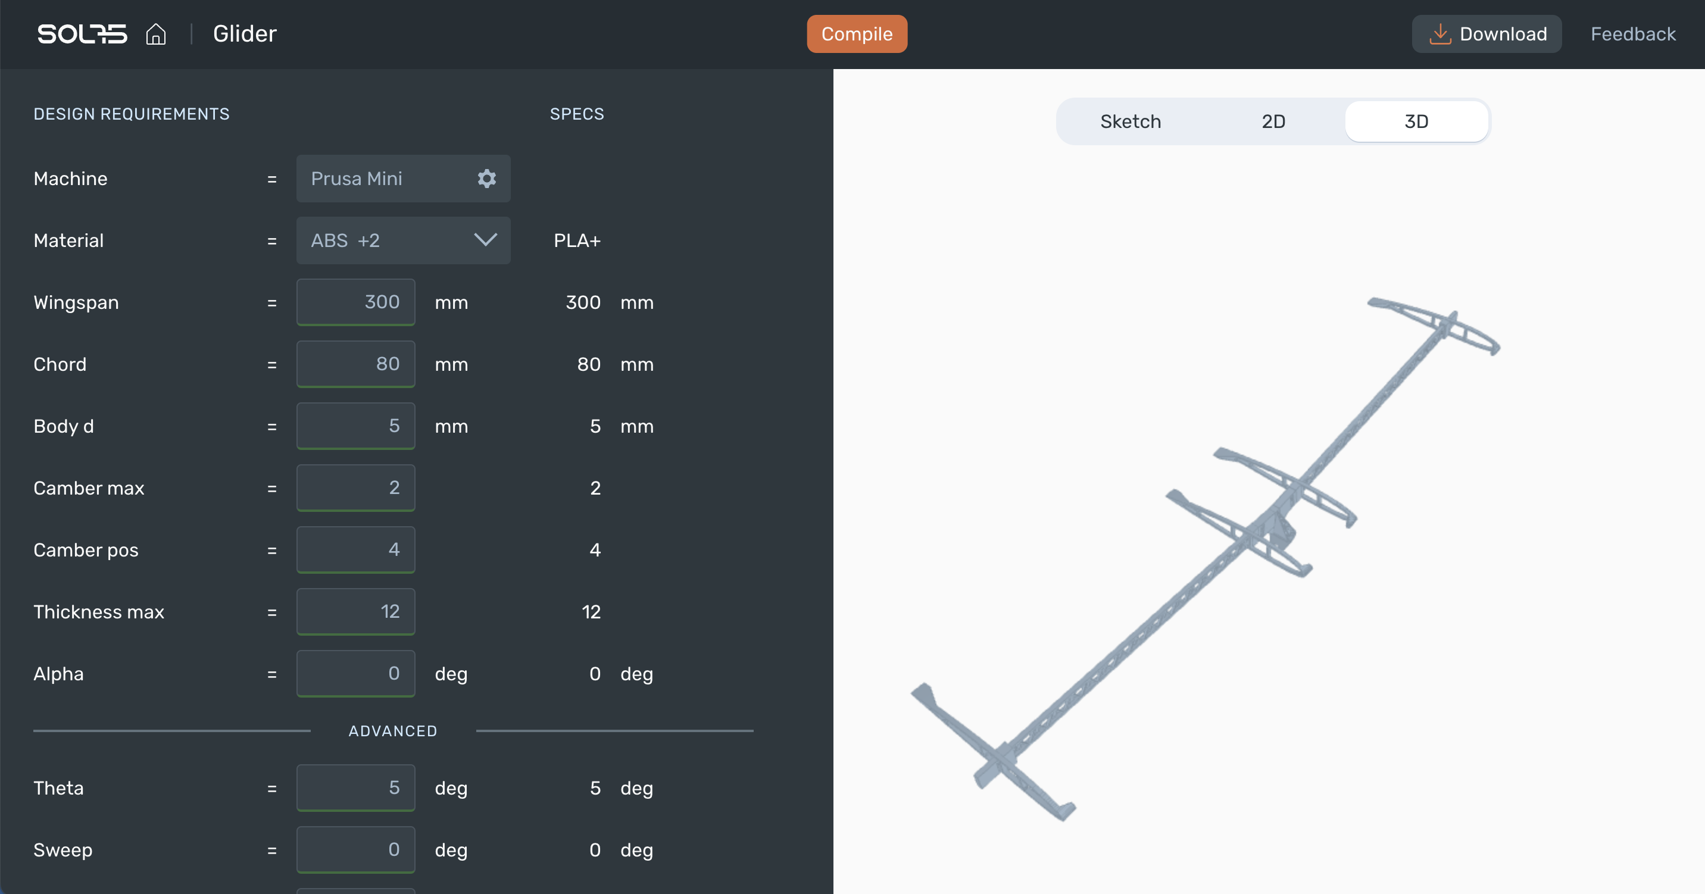
Task: Select the 3D view tab
Action: [1416, 122]
